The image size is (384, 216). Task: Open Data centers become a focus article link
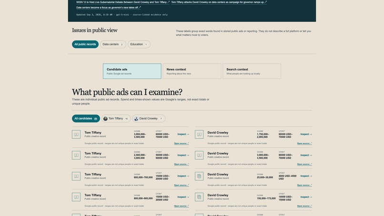pyautogui.click(x=109, y=8)
